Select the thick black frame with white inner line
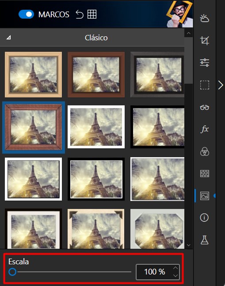 pyautogui.click(x=96, y=179)
